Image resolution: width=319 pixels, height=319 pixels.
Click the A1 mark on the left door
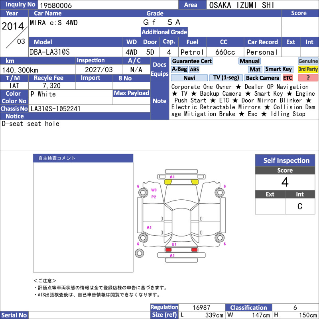(x=149, y=227)
